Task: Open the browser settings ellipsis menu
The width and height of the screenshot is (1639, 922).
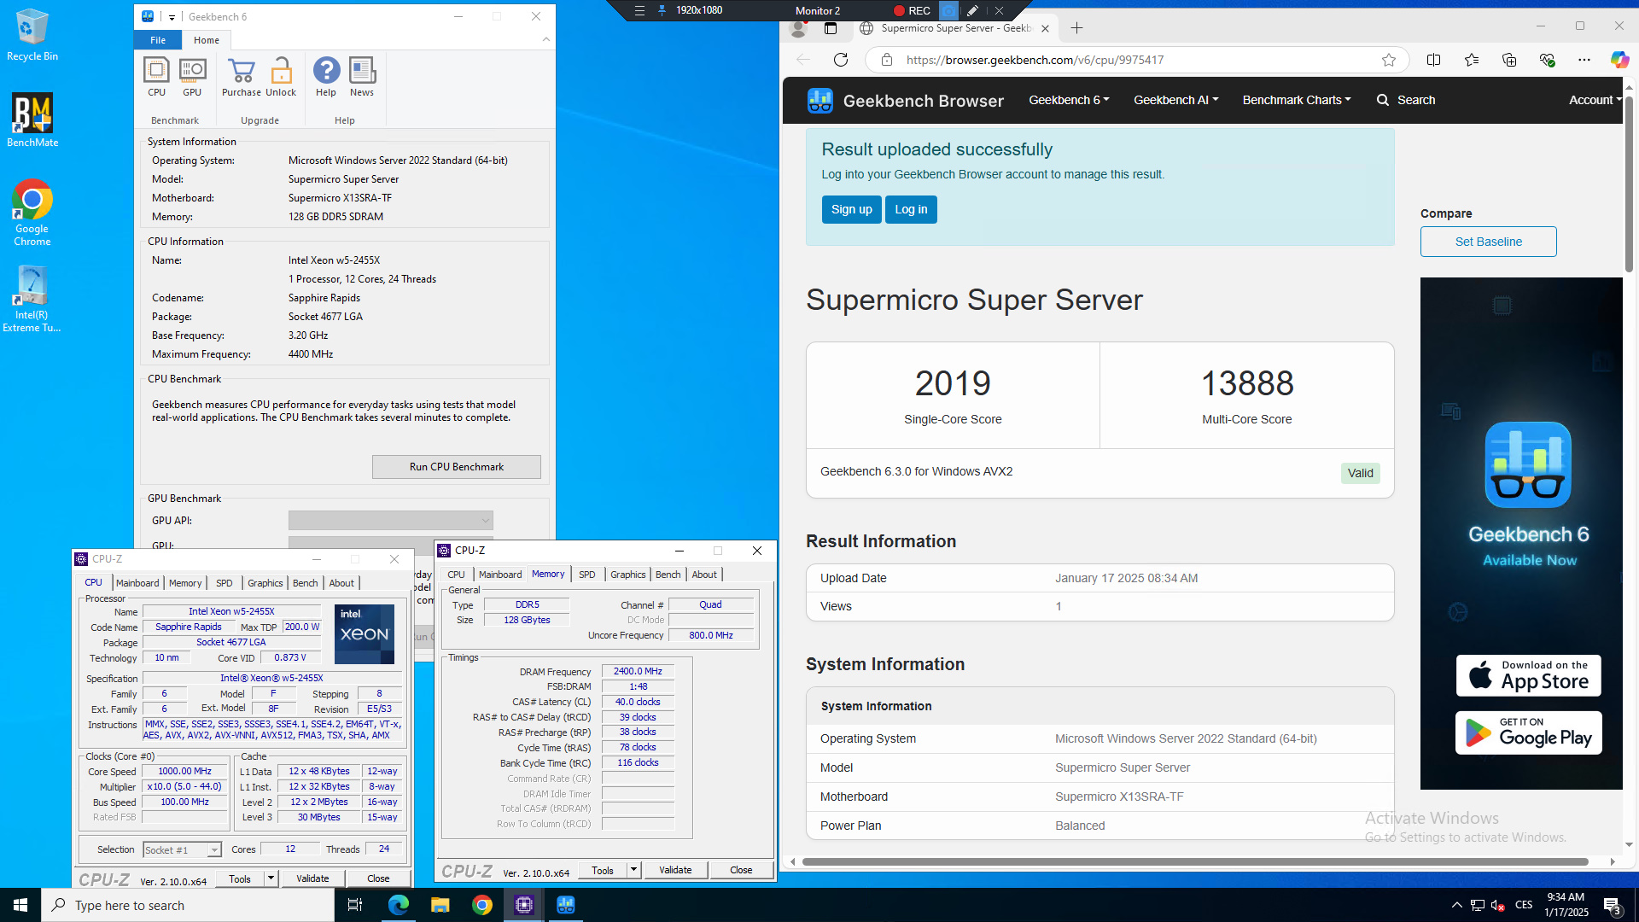Action: pyautogui.click(x=1584, y=60)
